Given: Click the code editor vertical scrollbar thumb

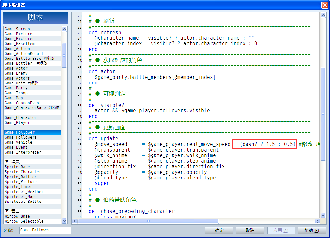Looking at the screenshot, I should point(323,114).
